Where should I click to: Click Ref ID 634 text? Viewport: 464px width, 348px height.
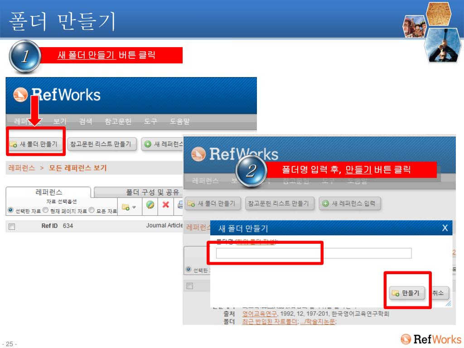[x=57, y=226]
